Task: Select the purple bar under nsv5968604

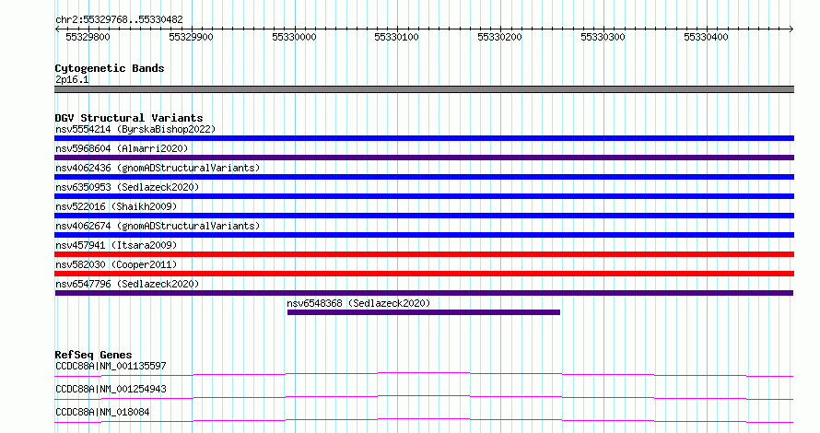Action: [x=424, y=158]
